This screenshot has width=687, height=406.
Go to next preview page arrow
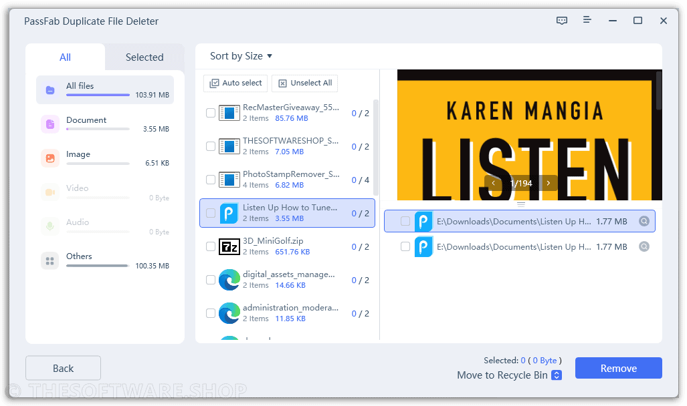(x=548, y=184)
